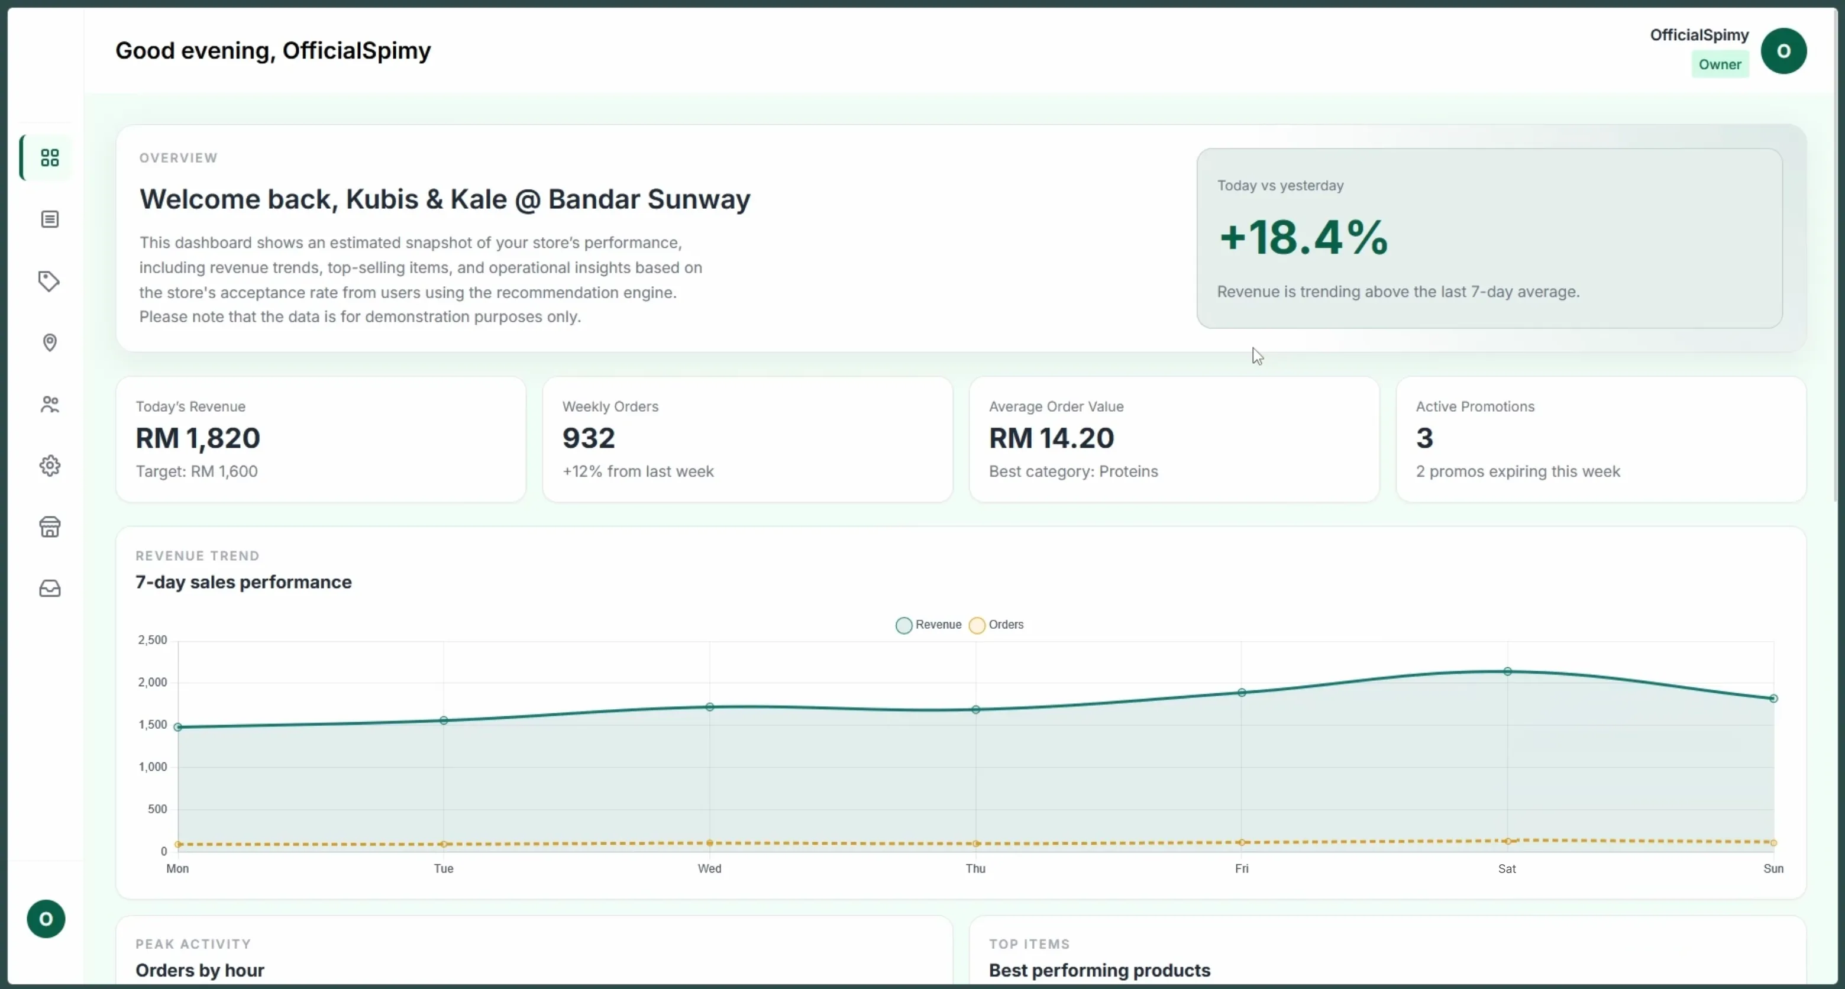Click the 'Best performing products' heading

pyautogui.click(x=1100, y=971)
